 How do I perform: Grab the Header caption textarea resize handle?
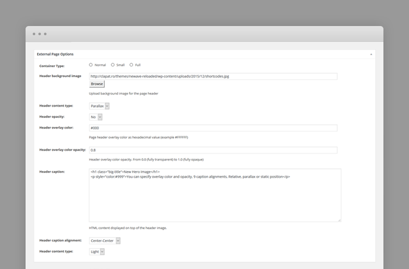pyautogui.click(x=339, y=221)
